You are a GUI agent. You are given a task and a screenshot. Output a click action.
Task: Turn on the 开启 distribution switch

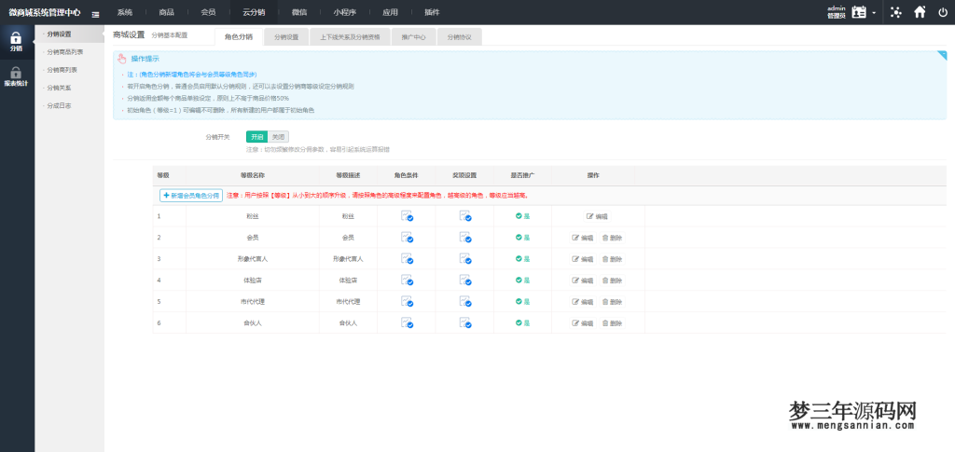256,136
